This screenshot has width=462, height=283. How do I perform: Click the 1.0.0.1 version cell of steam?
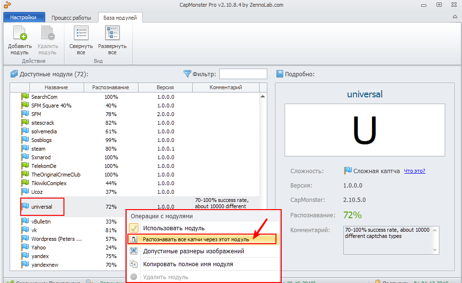pyautogui.click(x=165, y=149)
